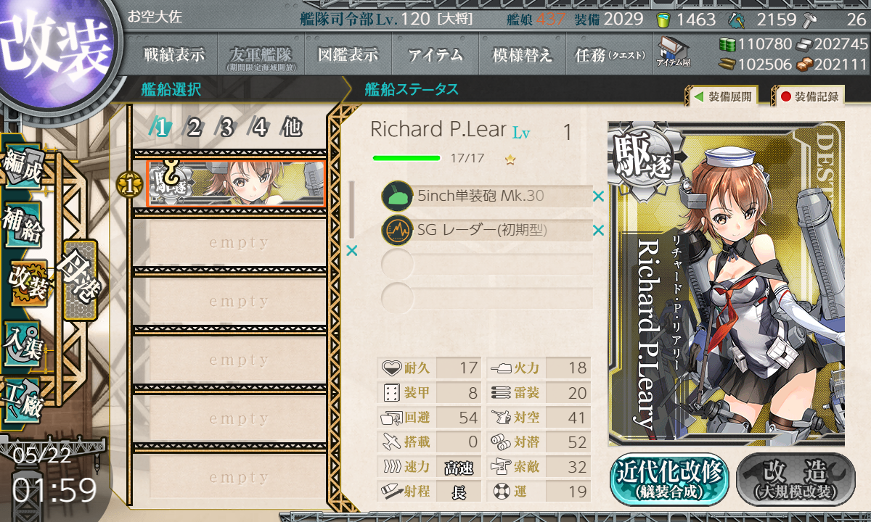Open the 任務 (クエスト) quest menu

609,55
